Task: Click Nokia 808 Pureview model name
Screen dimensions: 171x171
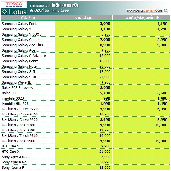Action: (17, 87)
